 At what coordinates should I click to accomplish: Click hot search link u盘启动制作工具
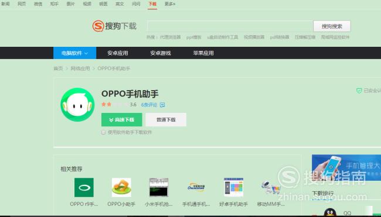pos(223,37)
